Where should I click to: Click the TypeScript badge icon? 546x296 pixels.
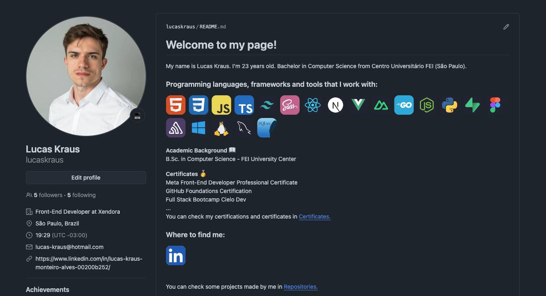244,105
